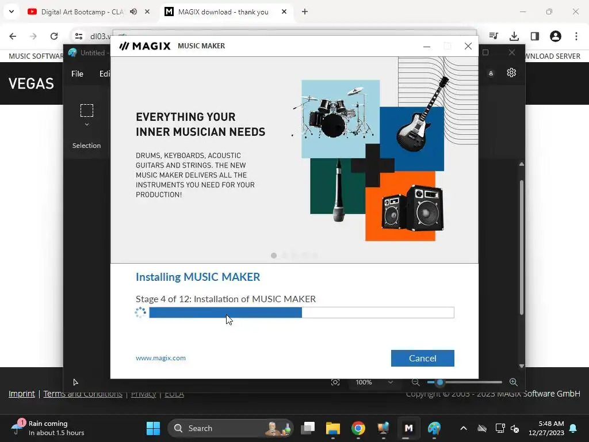Open Chrome downloads icon
The height and width of the screenshot is (442, 589).
pyautogui.click(x=514, y=36)
